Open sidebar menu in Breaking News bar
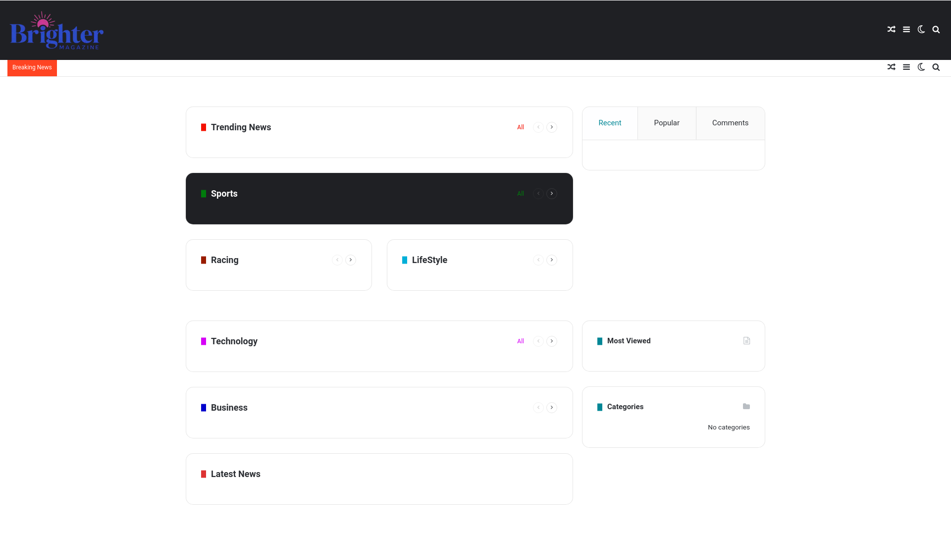This screenshot has height=535, width=951. pyautogui.click(x=906, y=67)
